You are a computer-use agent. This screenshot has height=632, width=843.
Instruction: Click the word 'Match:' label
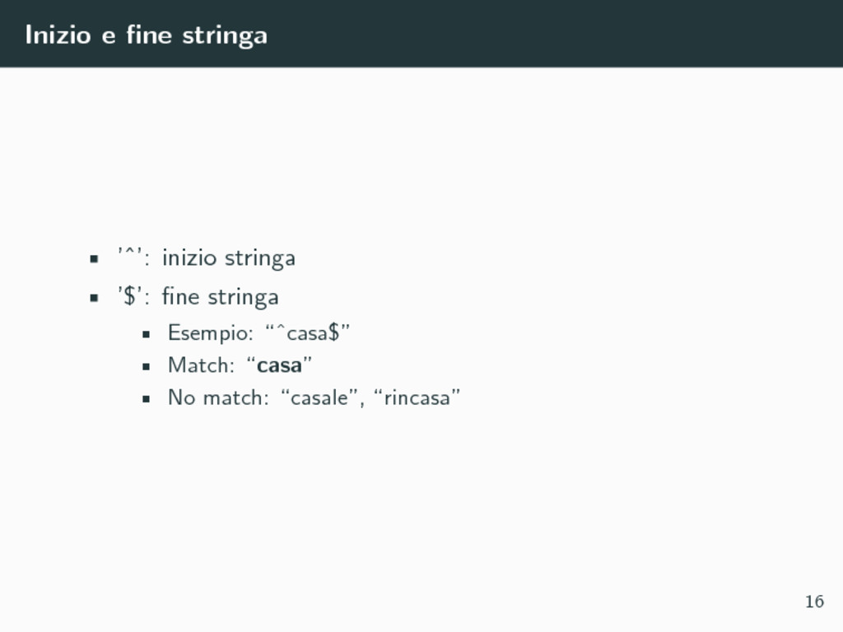click(x=201, y=365)
